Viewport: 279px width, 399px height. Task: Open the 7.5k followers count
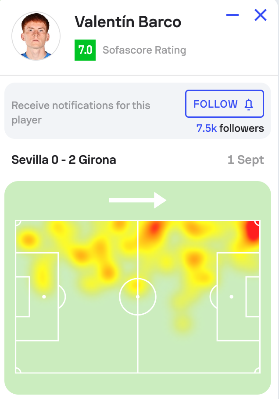pyautogui.click(x=230, y=128)
